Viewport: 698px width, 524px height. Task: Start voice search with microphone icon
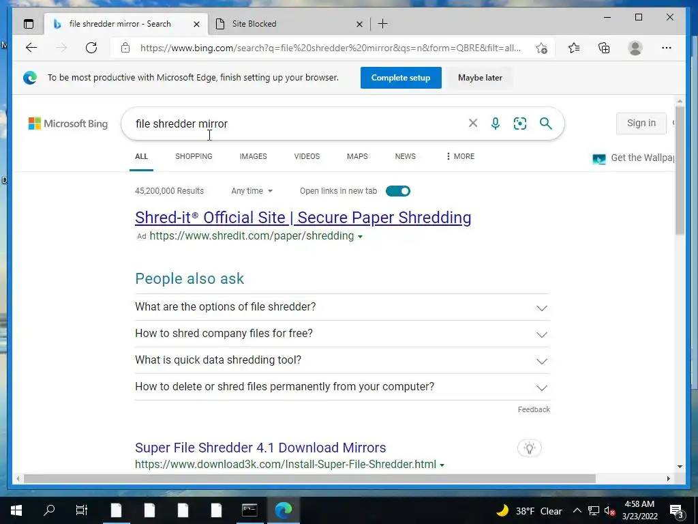pyautogui.click(x=496, y=123)
